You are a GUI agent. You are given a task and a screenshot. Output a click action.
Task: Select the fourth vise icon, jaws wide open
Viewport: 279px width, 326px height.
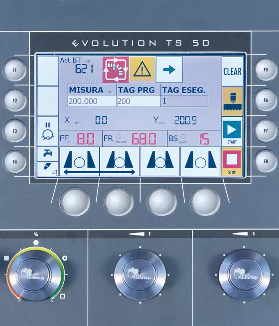pos(200,162)
